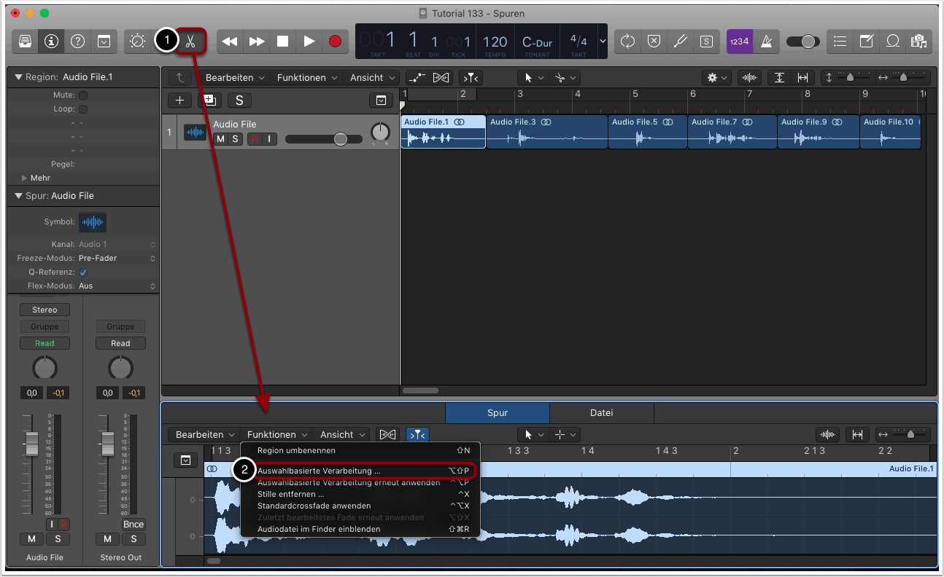Click the green Read automation button
Image resolution: width=944 pixels, height=577 pixels.
(x=45, y=343)
